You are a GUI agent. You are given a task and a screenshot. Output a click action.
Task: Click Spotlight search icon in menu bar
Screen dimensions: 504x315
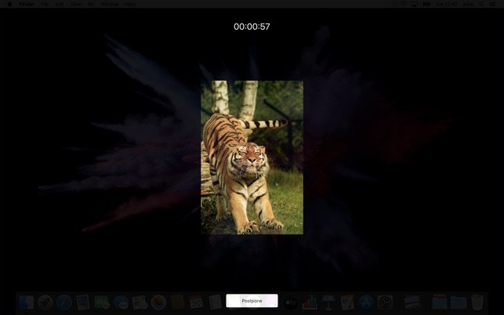481,4
